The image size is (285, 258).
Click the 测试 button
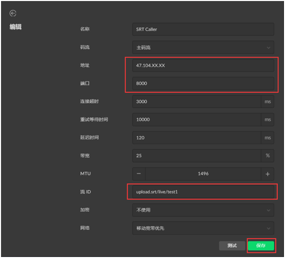point(232,246)
